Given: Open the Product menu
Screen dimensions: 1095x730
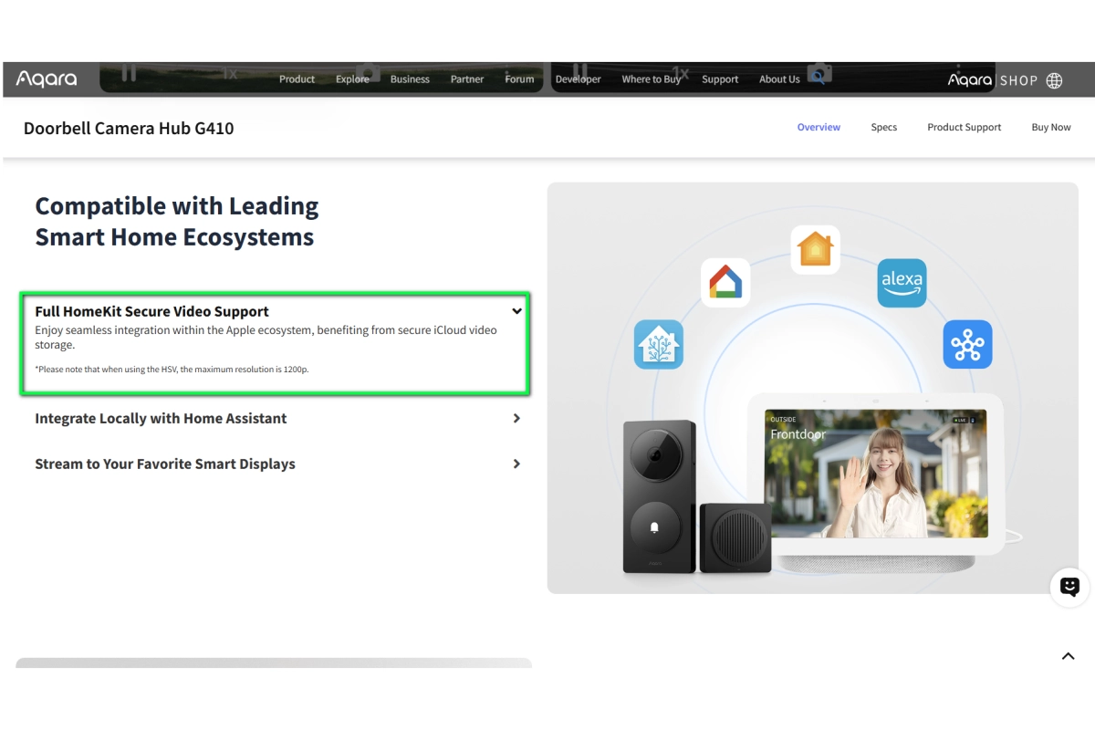Looking at the screenshot, I should (x=297, y=79).
